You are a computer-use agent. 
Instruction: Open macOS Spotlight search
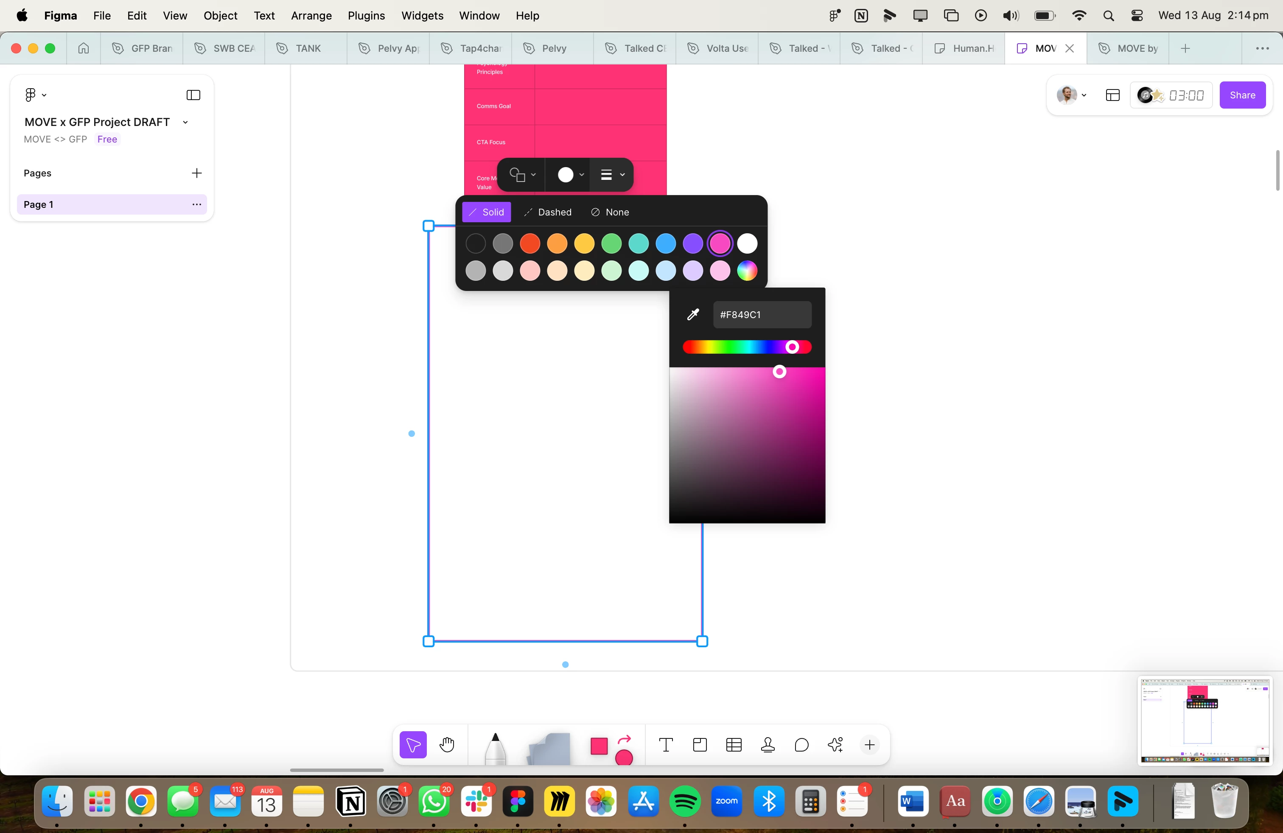click(x=1108, y=16)
